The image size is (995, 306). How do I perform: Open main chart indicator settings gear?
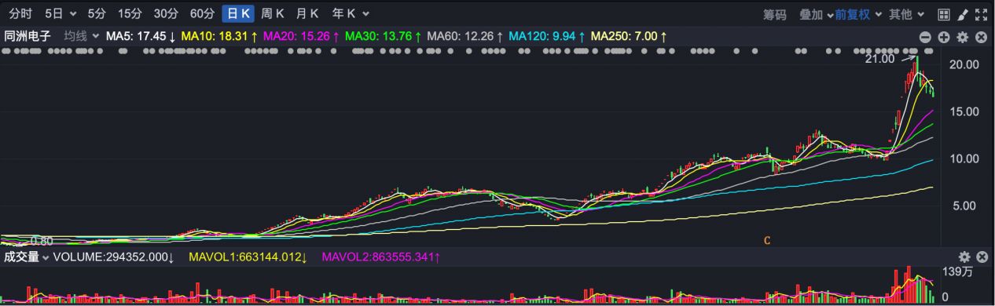click(963, 37)
